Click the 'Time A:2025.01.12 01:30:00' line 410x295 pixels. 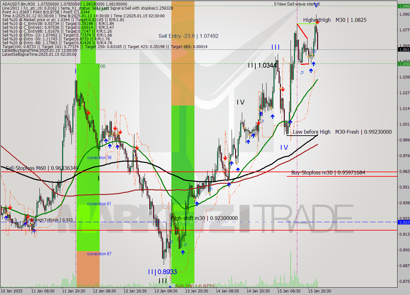point(83,16)
